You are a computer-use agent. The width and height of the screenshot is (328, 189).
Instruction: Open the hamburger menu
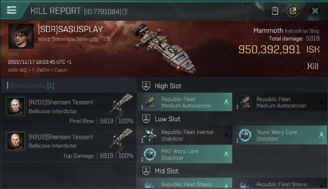12,10
